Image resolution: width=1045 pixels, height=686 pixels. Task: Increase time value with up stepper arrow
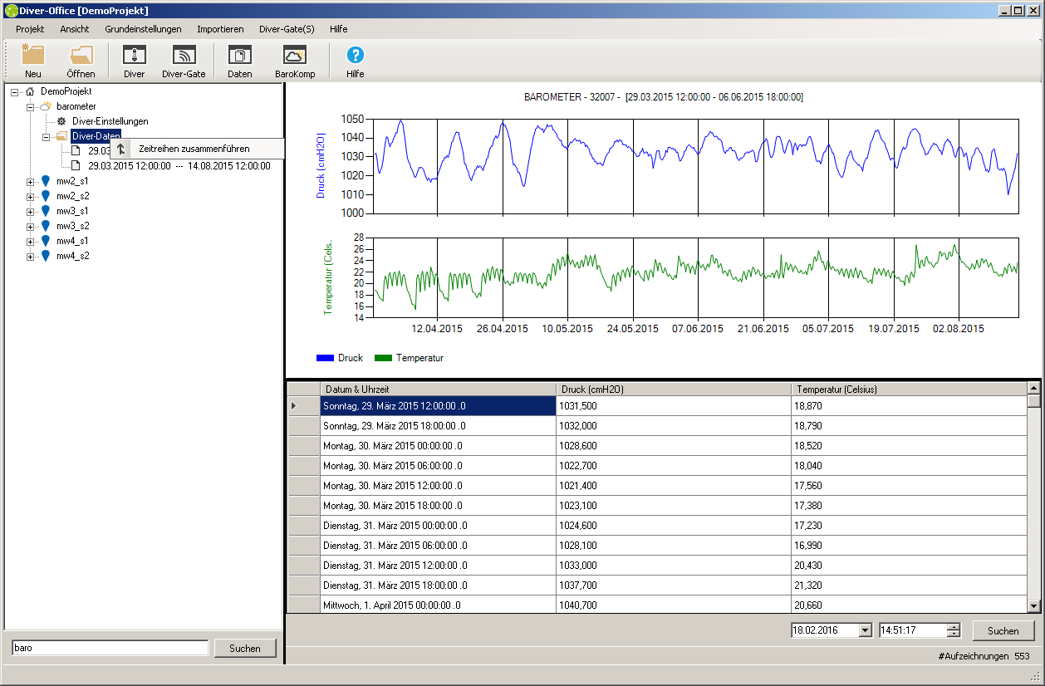coord(953,626)
